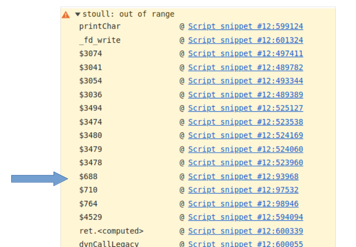Click the Script snippet #12:523538 link
This screenshot has width=356, height=247.
click(245, 122)
